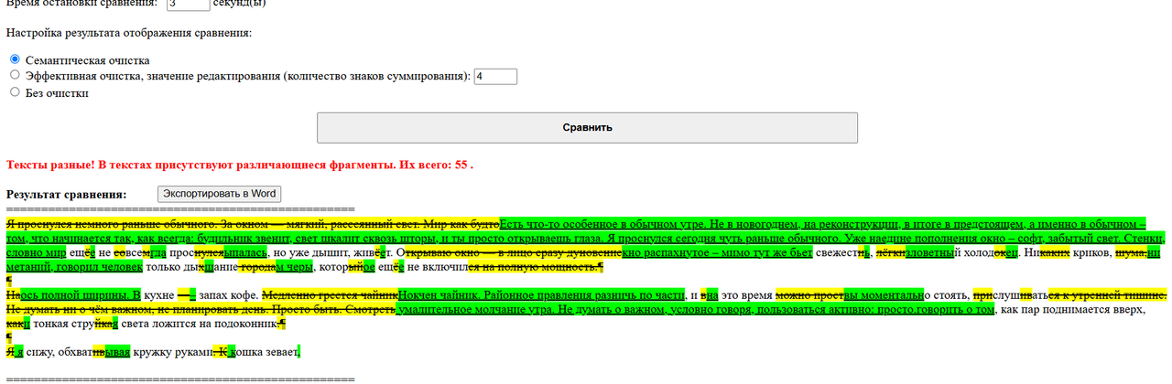The width and height of the screenshot is (1172, 384).
Task: Click the text "тонкая стру" in the comparison
Action: (x=63, y=324)
